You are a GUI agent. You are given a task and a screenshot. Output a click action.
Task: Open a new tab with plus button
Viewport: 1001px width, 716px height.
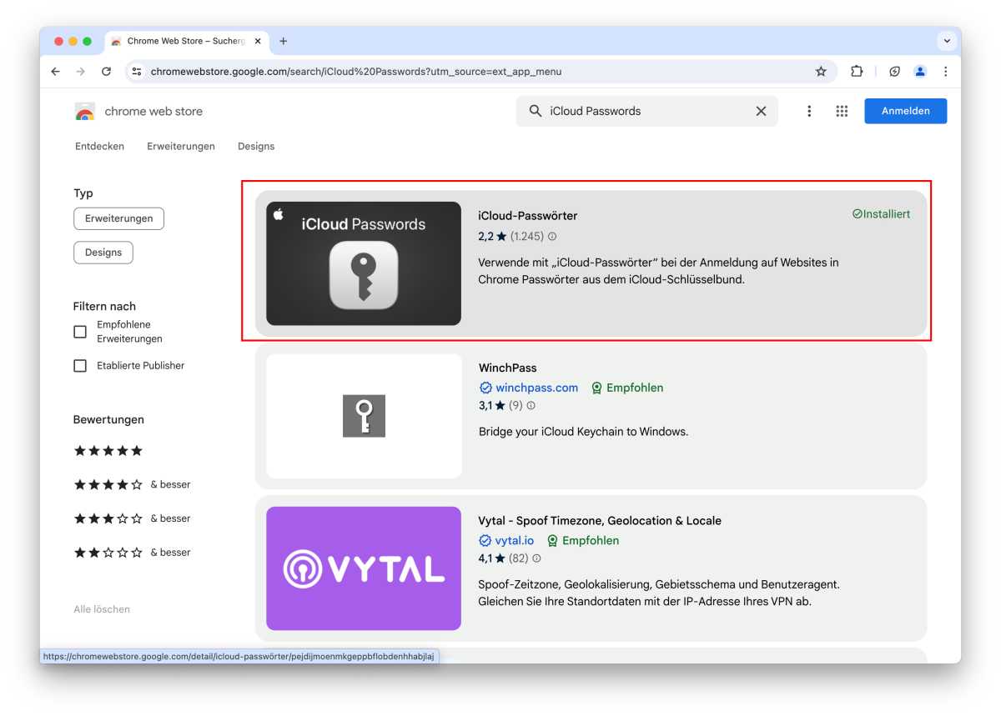284,41
